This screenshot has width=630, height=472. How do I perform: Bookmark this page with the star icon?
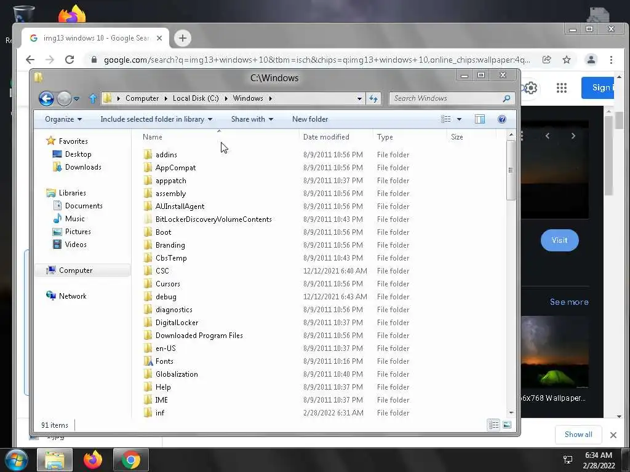point(567,60)
